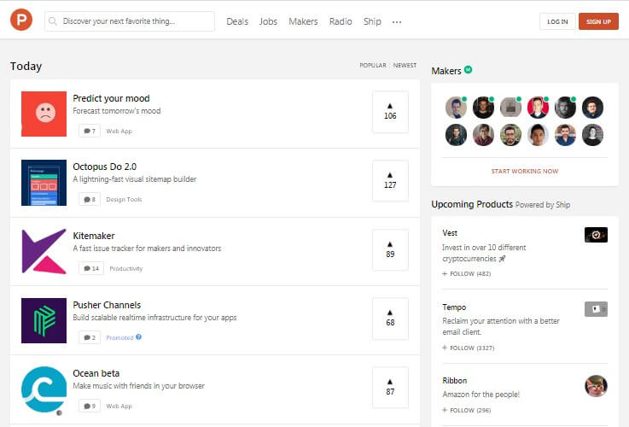This screenshot has width=629, height=427.
Task: Open the 14 comments on Kitemaker
Action: 91,268
